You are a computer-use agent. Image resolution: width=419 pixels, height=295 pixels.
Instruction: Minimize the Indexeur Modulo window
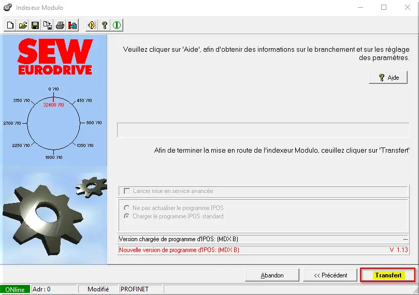tap(360, 7)
